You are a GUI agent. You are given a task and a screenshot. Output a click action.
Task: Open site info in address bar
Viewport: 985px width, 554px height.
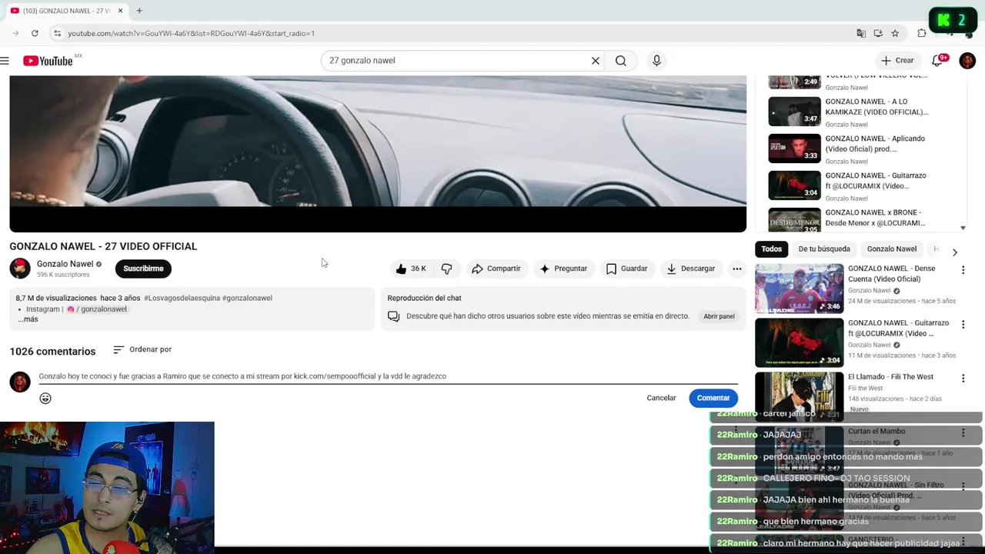click(57, 33)
